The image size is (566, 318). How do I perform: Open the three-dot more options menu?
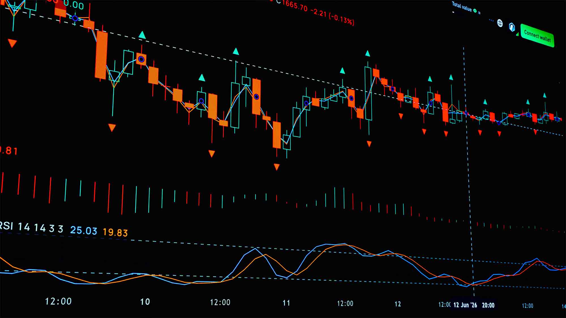(491, 20)
